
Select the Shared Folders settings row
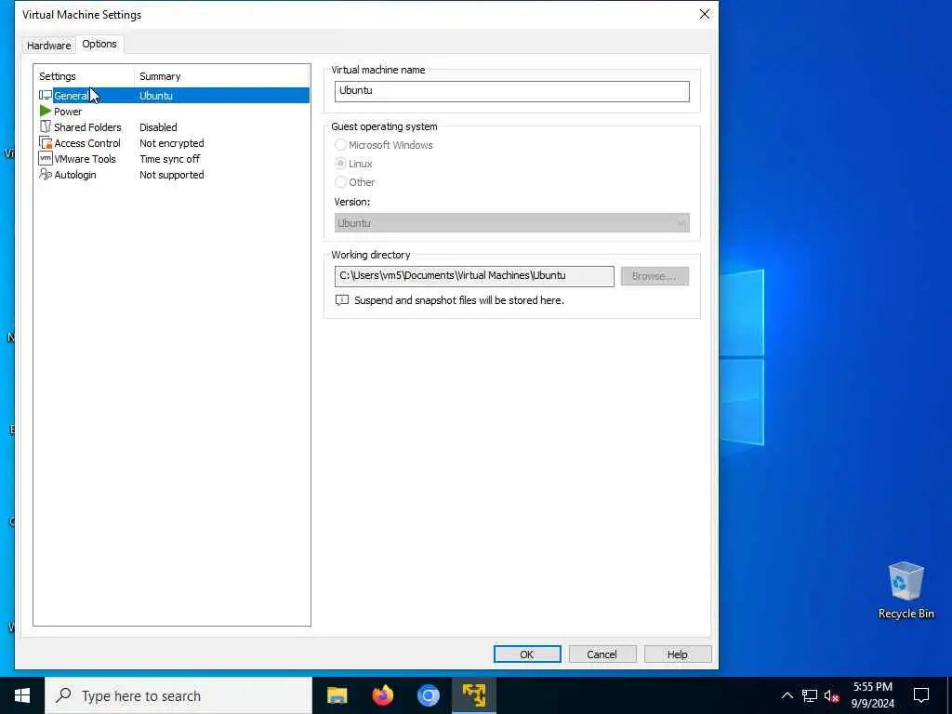[173, 126]
